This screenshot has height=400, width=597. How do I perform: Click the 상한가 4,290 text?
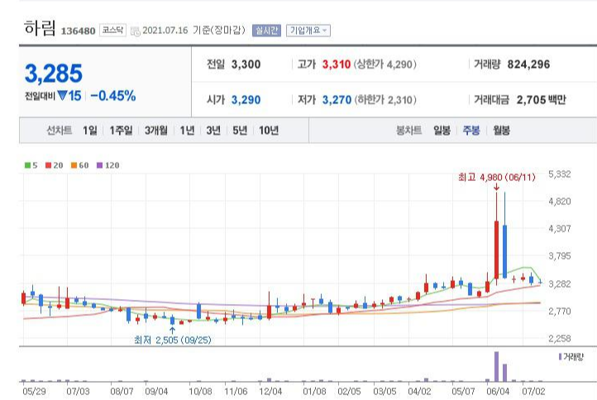click(385, 64)
